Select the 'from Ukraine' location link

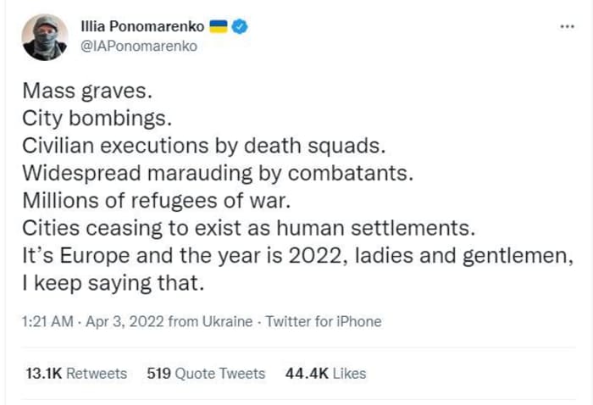pyautogui.click(x=210, y=321)
